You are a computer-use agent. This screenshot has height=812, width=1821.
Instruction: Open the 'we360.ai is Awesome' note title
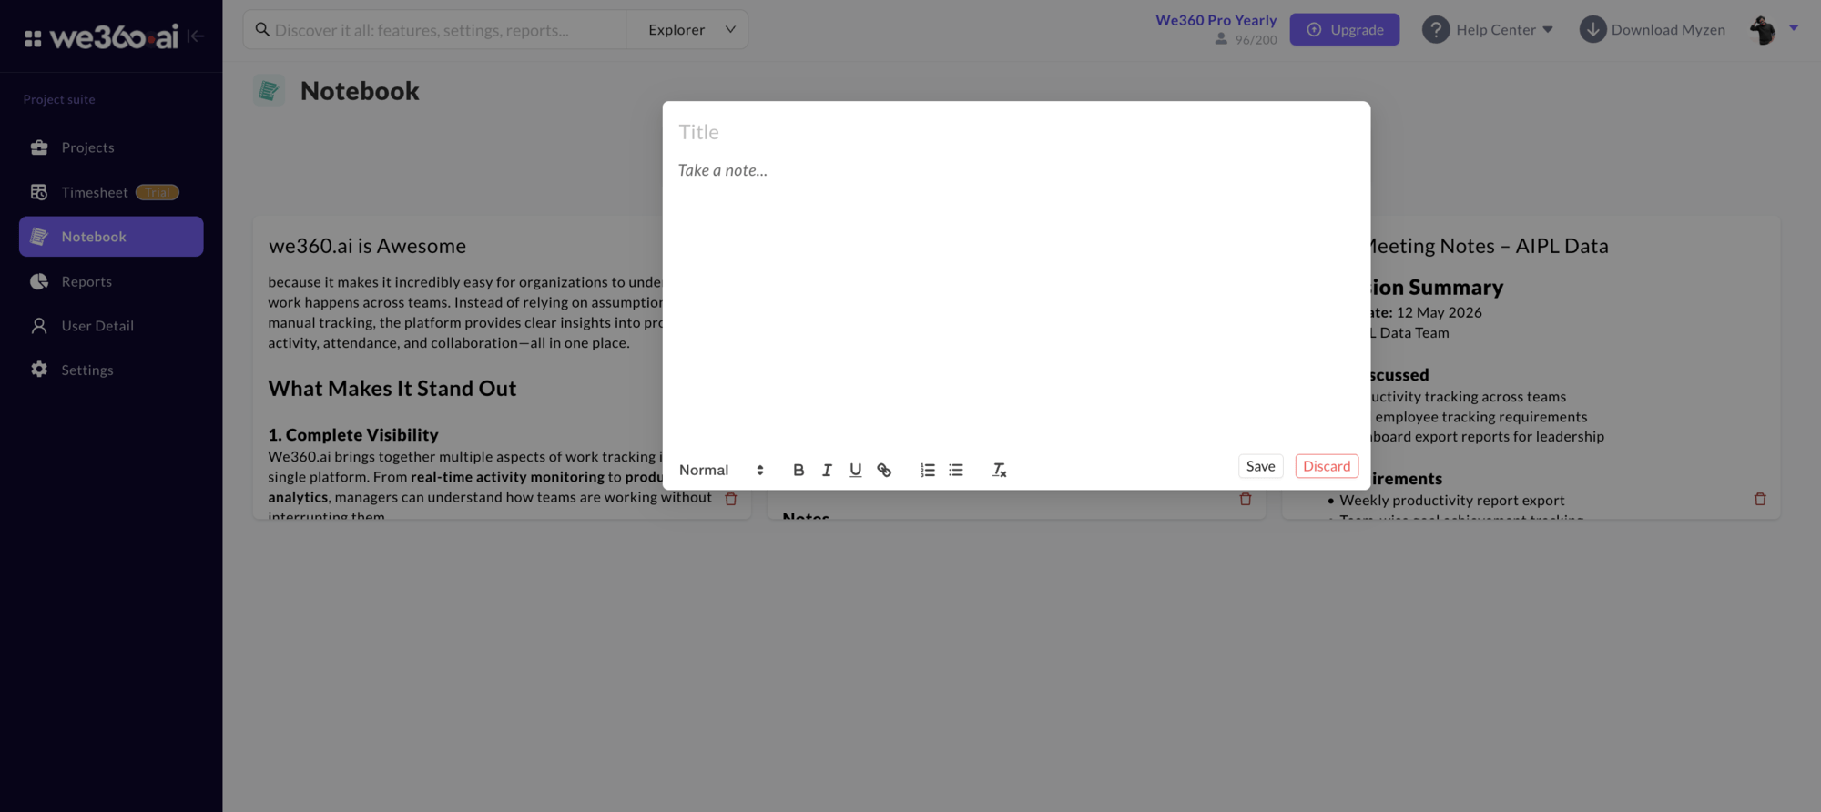tap(367, 246)
